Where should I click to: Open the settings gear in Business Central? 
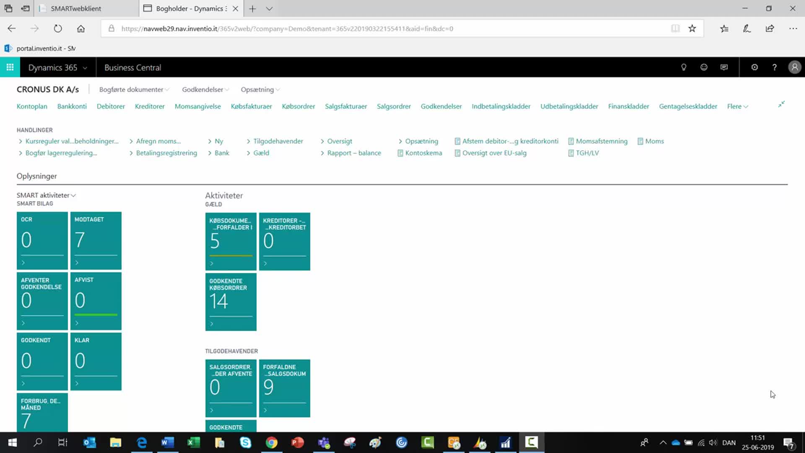pyautogui.click(x=754, y=67)
